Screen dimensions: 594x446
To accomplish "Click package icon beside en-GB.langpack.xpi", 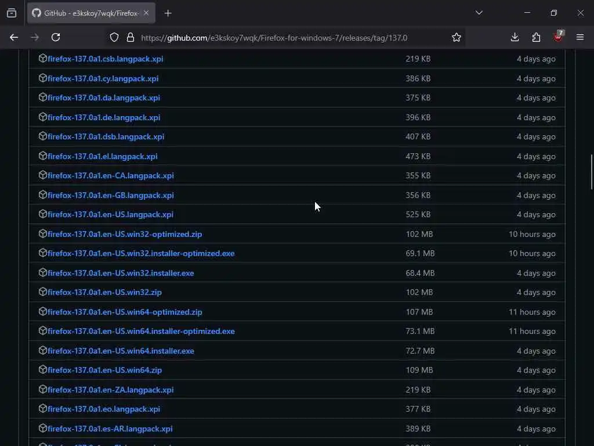I will [43, 195].
